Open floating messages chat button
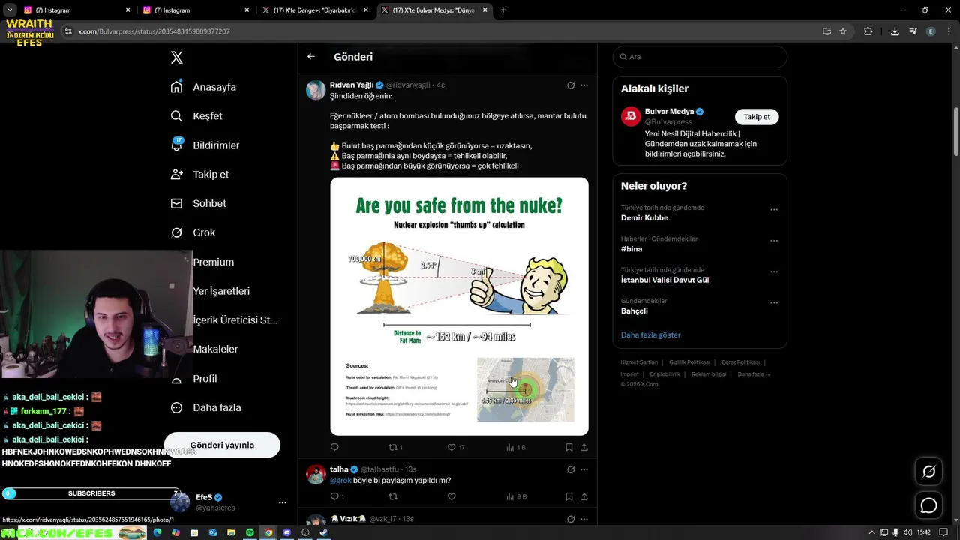This screenshot has width=960, height=540. coord(928,505)
